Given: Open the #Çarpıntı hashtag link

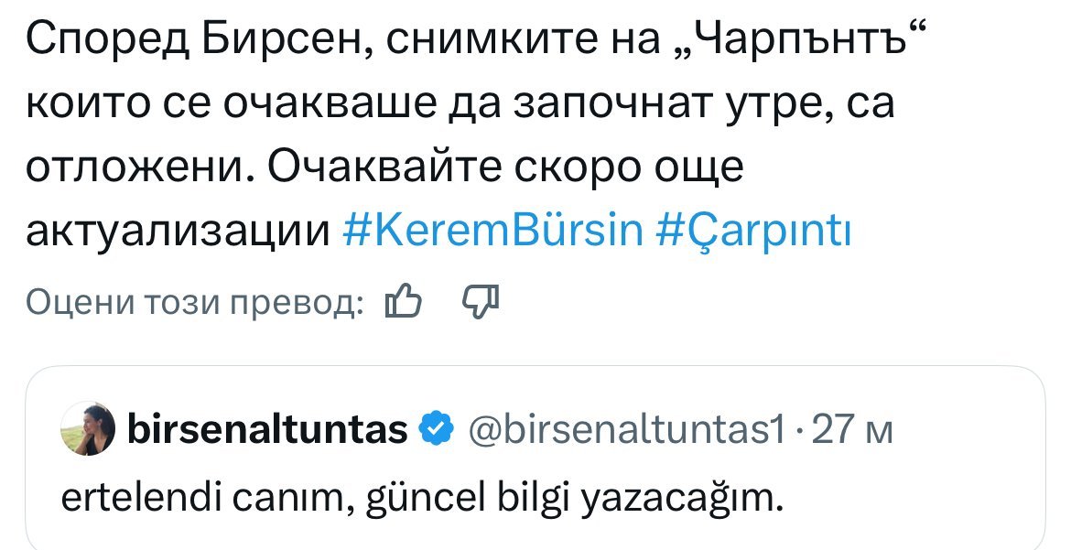Looking at the screenshot, I should [x=755, y=232].
